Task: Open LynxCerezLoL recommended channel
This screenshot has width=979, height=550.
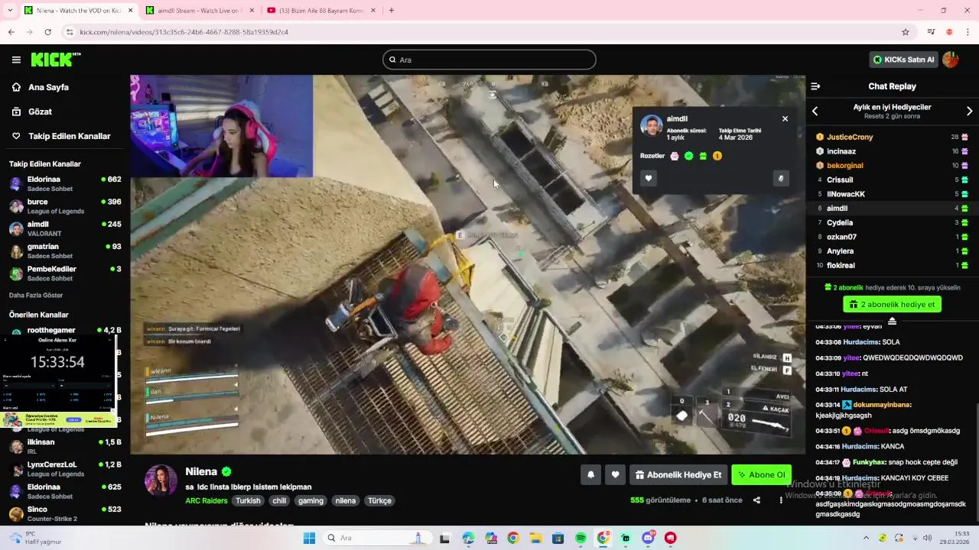Action: pos(65,468)
